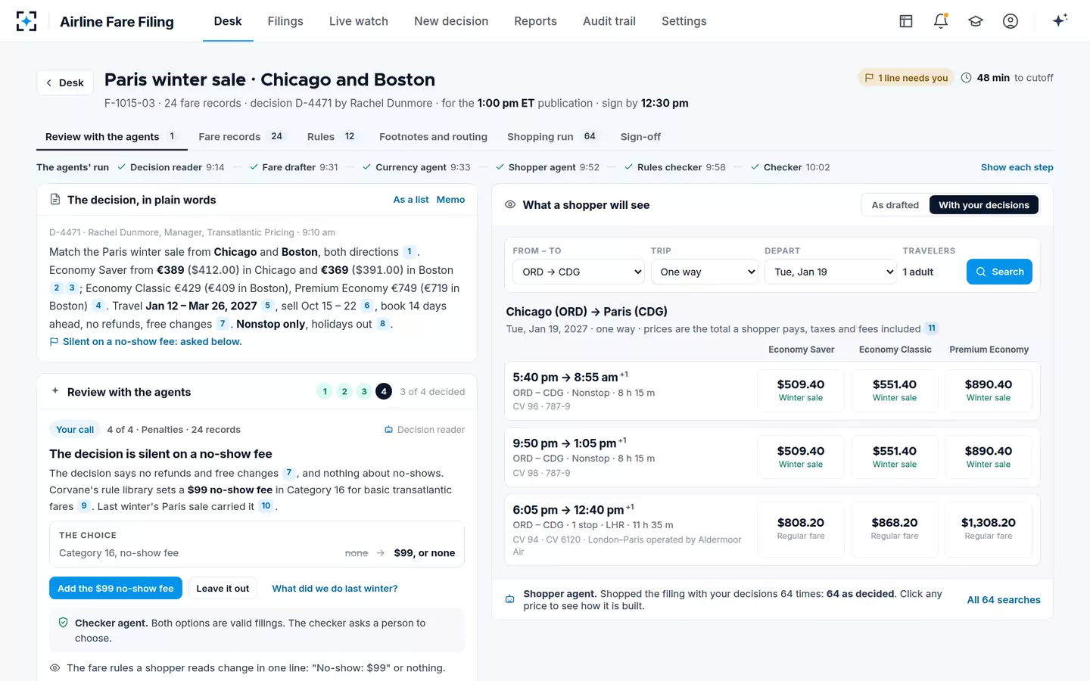The image size is (1090, 681).
Task: Click the flag icon in '1 line needs you'
Action: pyautogui.click(x=869, y=78)
